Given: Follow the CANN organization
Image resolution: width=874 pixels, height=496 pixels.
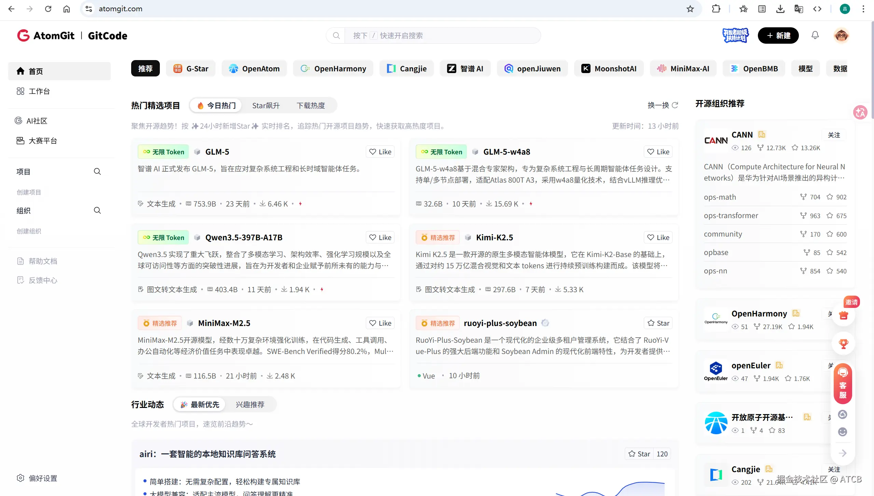Looking at the screenshot, I should tap(834, 135).
